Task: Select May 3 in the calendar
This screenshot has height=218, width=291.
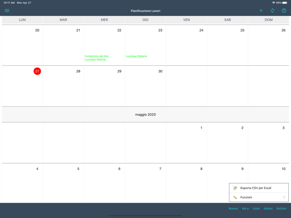Action: [x=284, y=128]
